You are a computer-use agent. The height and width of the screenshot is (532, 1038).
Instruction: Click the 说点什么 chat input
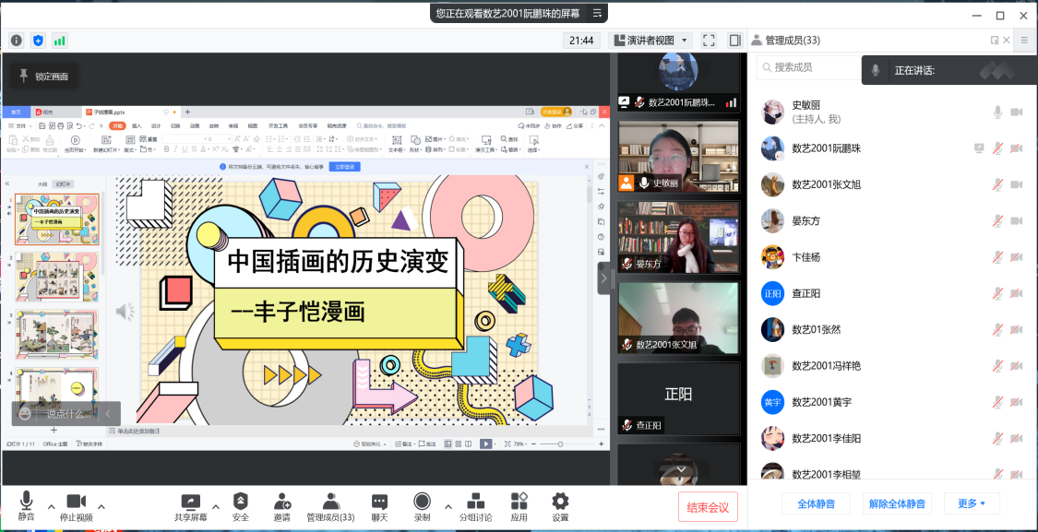(x=69, y=414)
